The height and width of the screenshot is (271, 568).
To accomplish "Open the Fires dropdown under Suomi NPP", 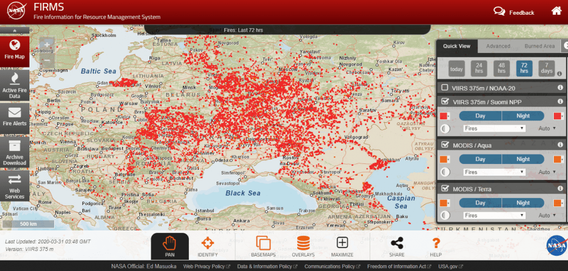I will click(x=494, y=128).
